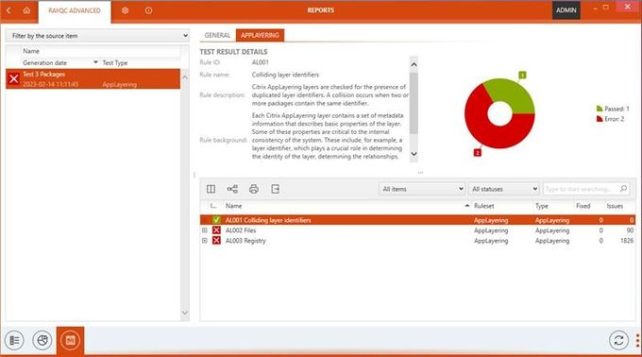Open the All statuses dropdown
The image size is (642, 357).
tap(503, 189)
